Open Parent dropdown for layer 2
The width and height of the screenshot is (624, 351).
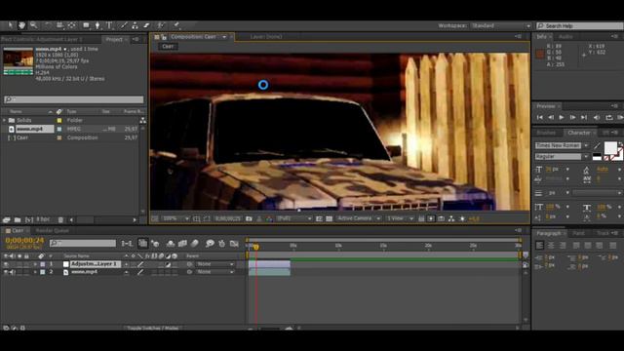[x=215, y=272]
